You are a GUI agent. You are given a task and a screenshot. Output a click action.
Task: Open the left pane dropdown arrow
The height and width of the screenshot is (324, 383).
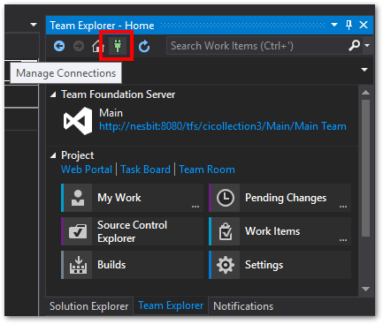click(x=34, y=25)
